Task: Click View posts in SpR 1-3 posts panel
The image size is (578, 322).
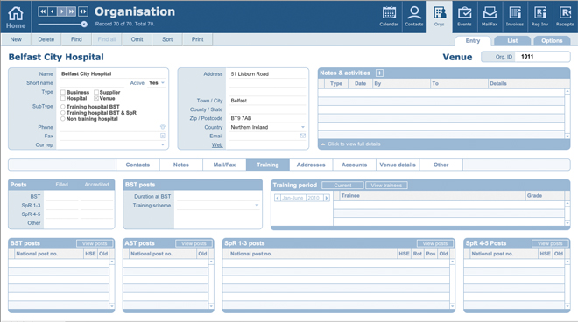Action: coord(435,243)
